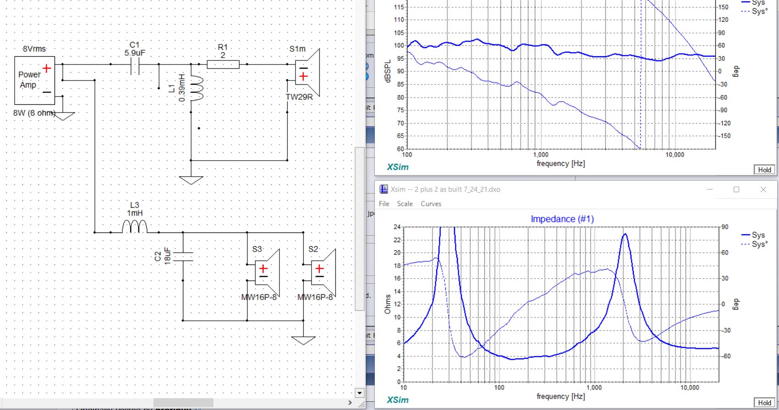
Task: Click the tweeter circuit ground symbol
Action: pos(191,180)
